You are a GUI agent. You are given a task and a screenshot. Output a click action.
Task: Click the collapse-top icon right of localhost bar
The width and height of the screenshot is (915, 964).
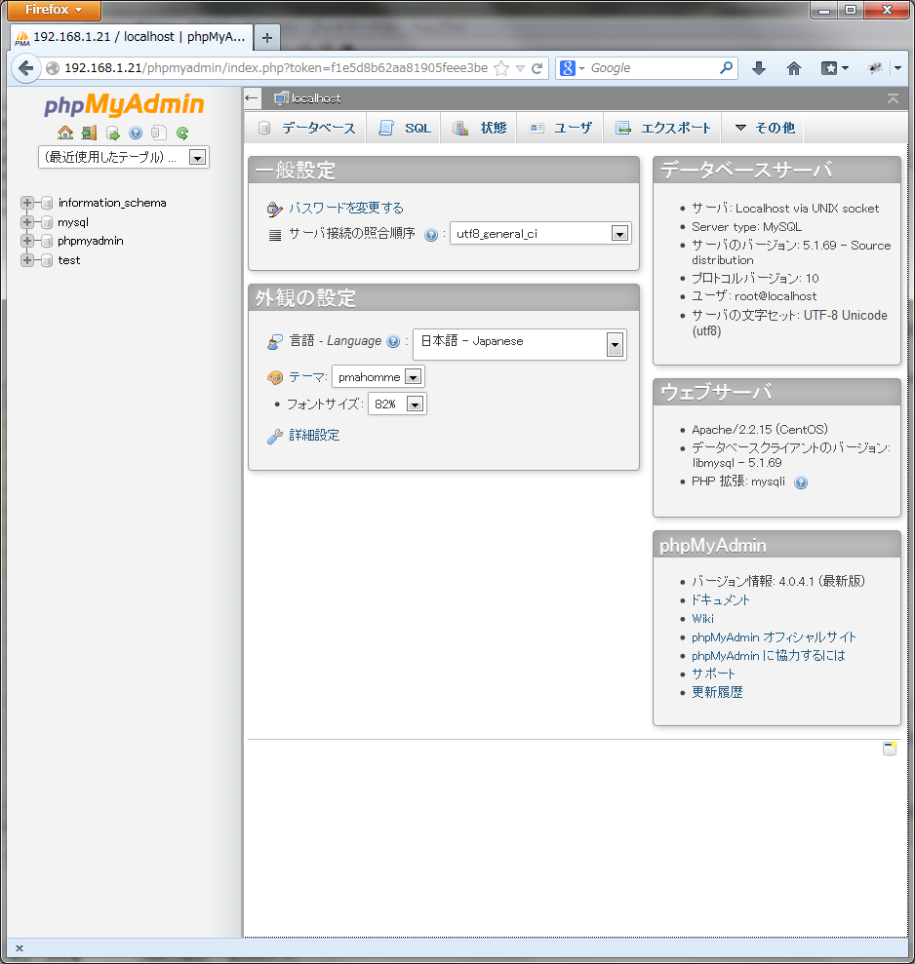point(893,98)
